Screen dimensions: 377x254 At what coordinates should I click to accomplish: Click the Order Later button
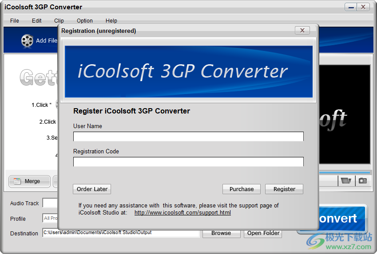click(x=92, y=189)
